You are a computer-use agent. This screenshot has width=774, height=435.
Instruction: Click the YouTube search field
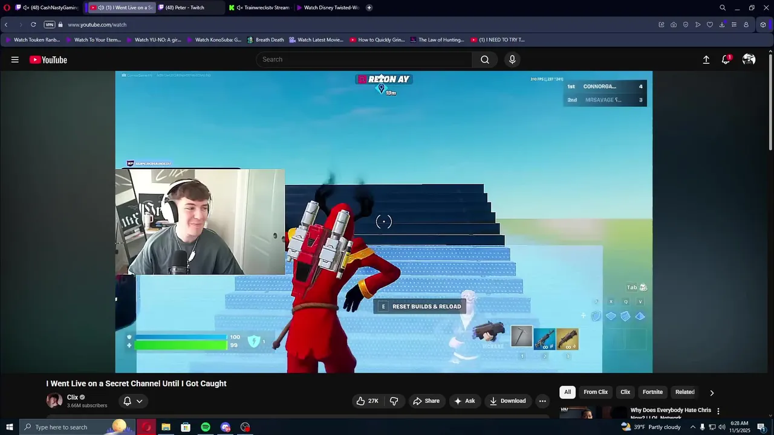point(365,59)
